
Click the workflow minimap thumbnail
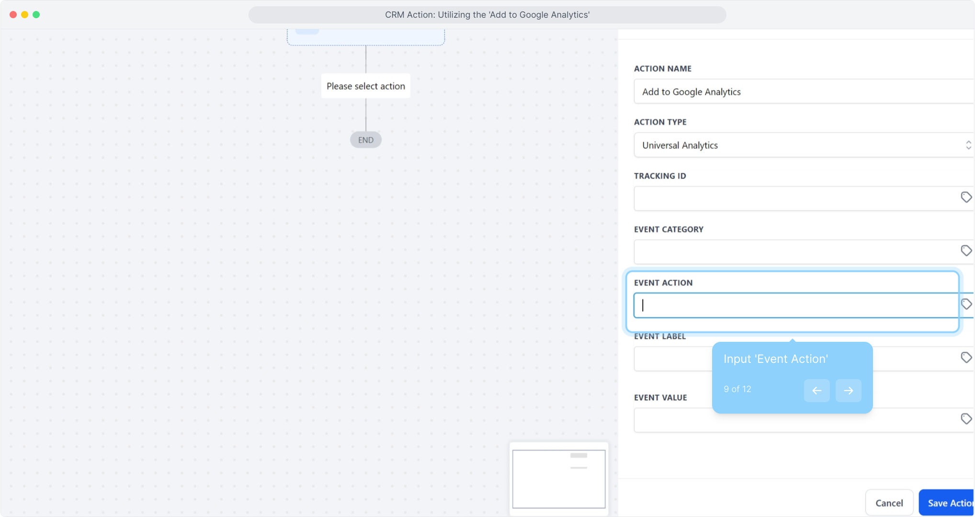[x=558, y=479]
